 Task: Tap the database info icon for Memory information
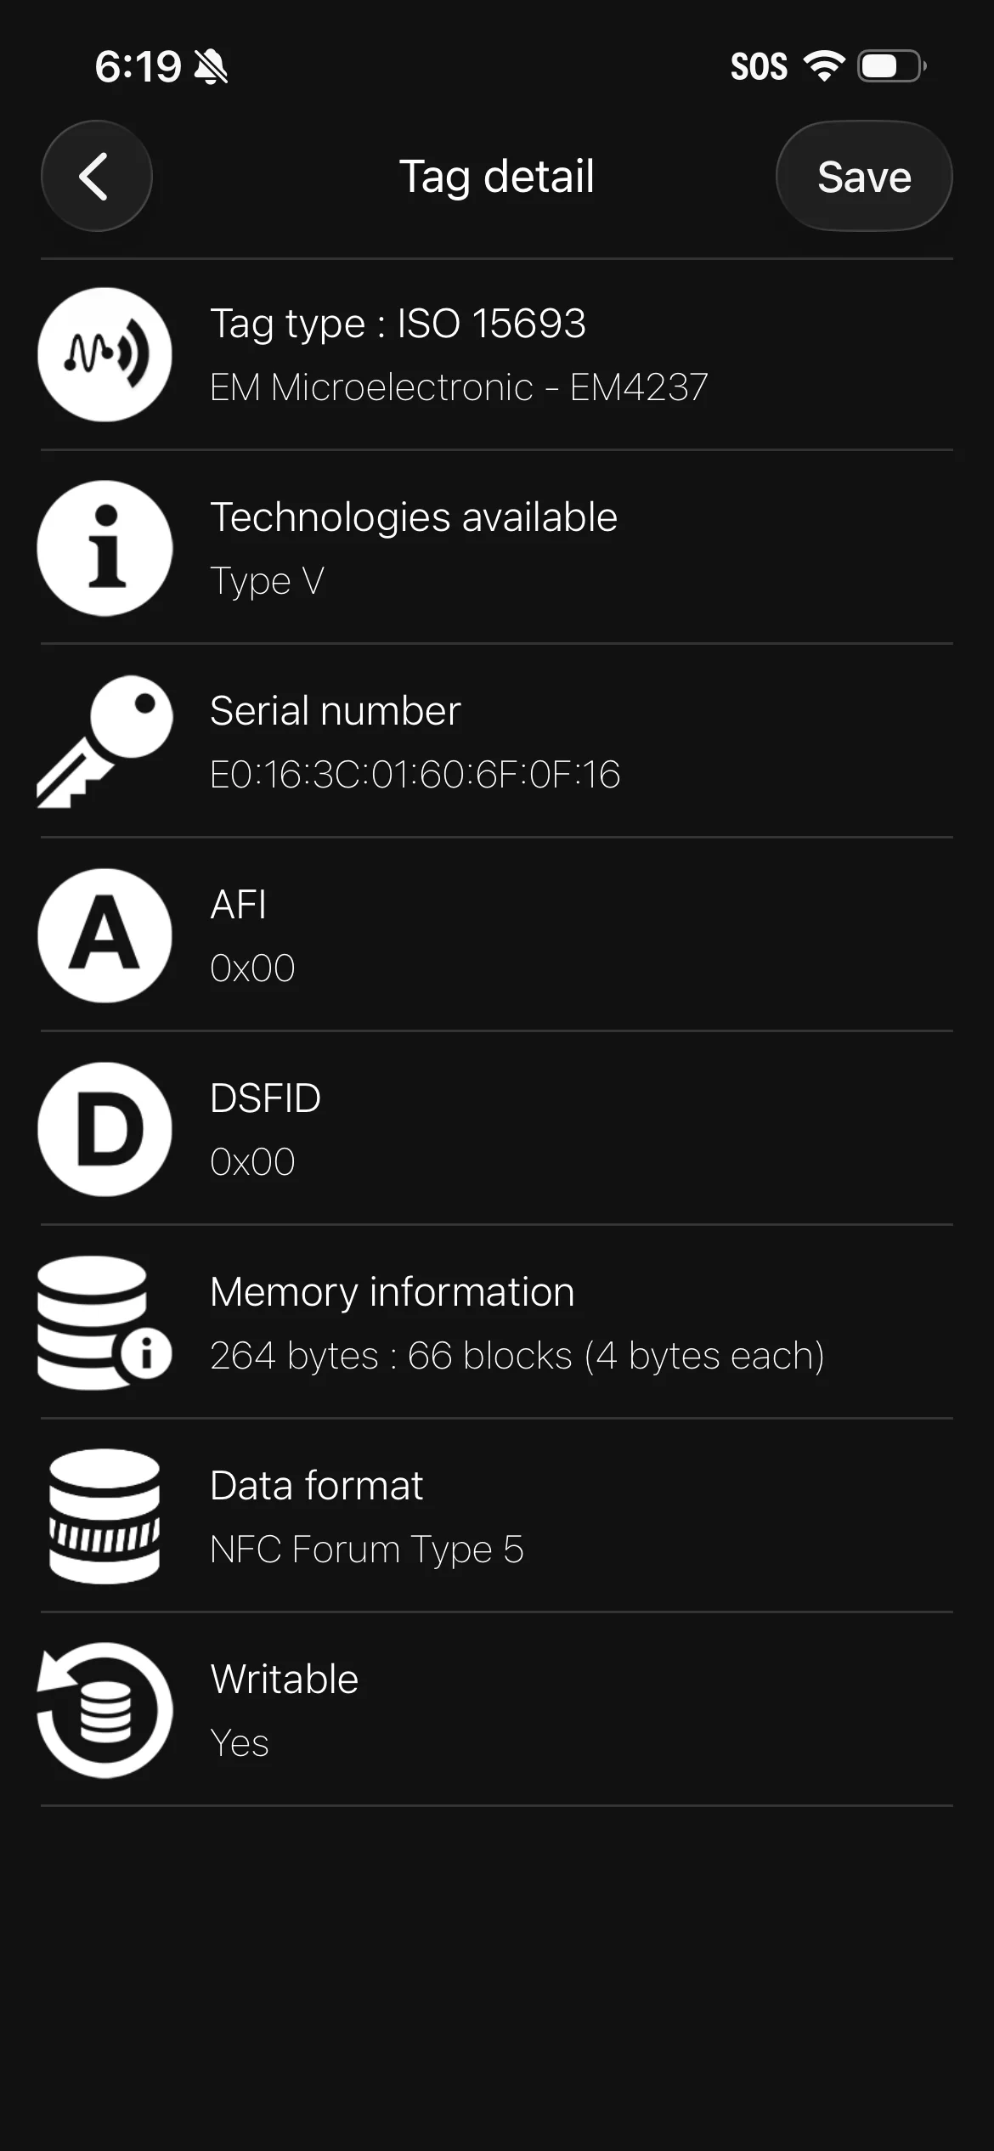coord(104,1323)
